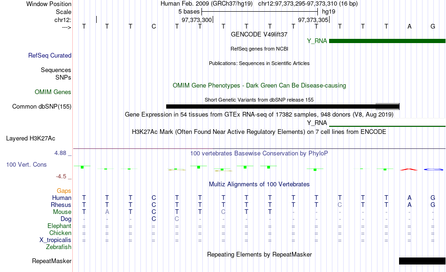Click the Dog alignment row label

click(x=66, y=219)
